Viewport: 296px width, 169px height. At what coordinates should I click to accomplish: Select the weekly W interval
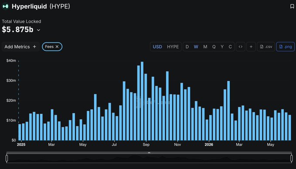point(196,46)
